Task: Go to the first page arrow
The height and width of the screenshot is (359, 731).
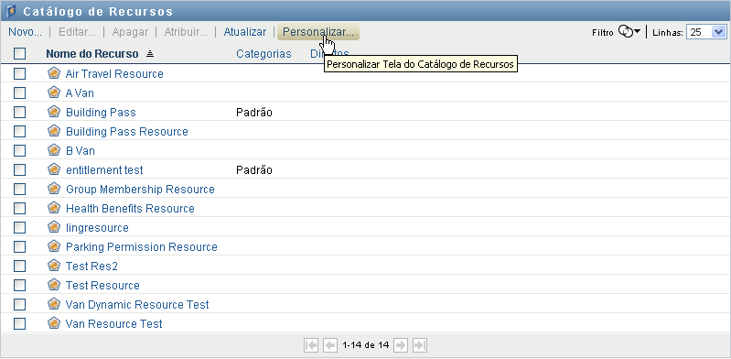Action: click(x=311, y=345)
